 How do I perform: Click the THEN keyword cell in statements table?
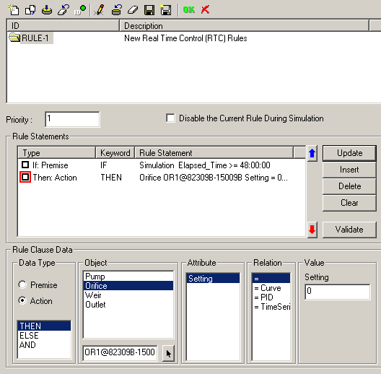pyautogui.click(x=111, y=178)
